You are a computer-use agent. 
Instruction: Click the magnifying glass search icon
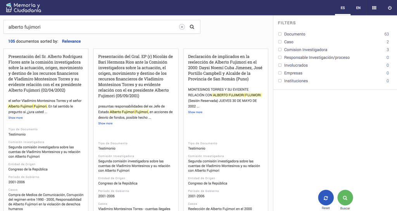pyautogui.click(x=192, y=27)
